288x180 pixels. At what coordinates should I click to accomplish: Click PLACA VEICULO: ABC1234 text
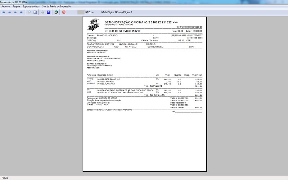100,44
